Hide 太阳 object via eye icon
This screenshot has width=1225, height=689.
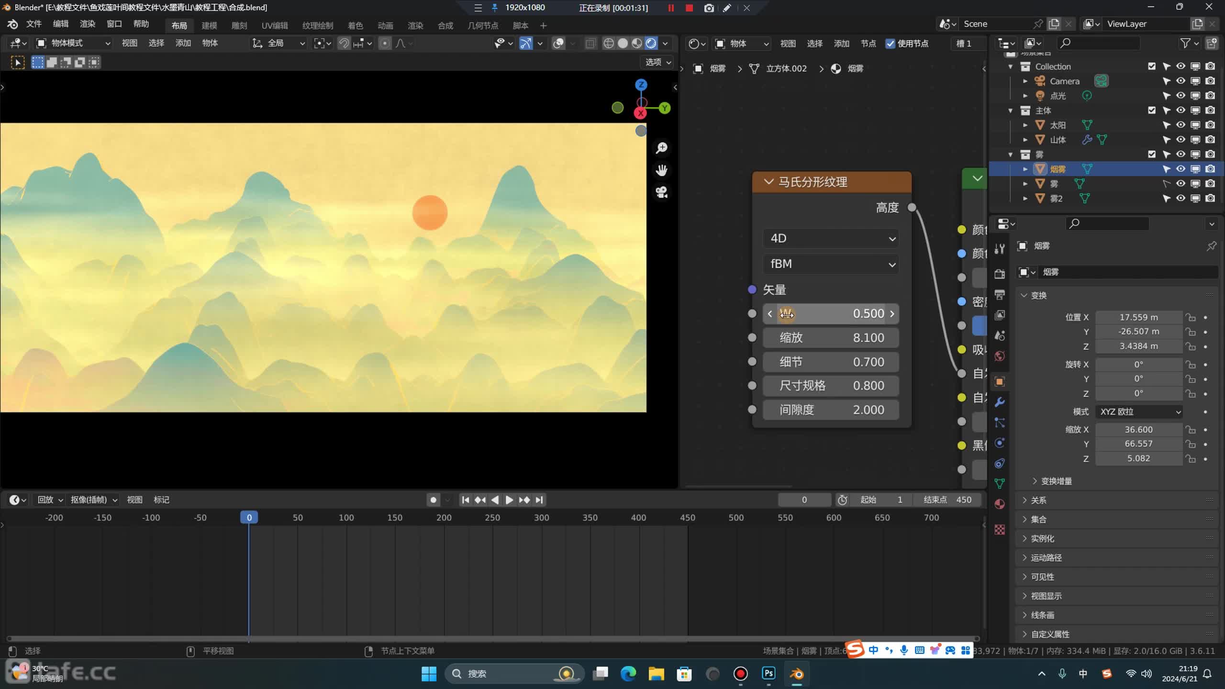pyautogui.click(x=1181, y=125)
